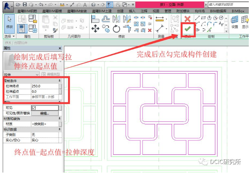Click the associate parameter button beside 材质 value
This screenshot has height=174, width=251.
point(60,124)
